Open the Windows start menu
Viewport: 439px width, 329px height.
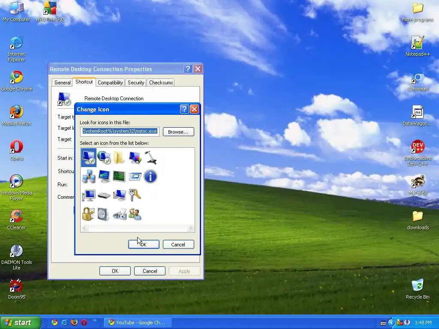pos(21,323)
